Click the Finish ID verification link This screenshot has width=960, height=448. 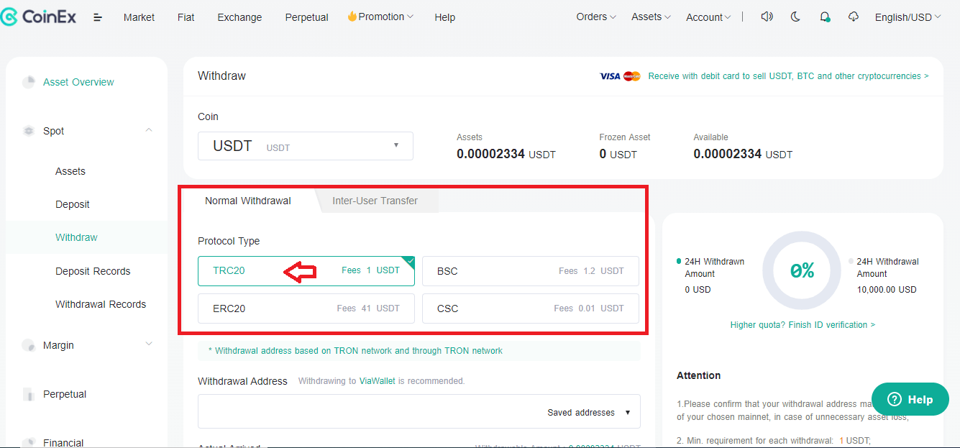coord(803,325)
